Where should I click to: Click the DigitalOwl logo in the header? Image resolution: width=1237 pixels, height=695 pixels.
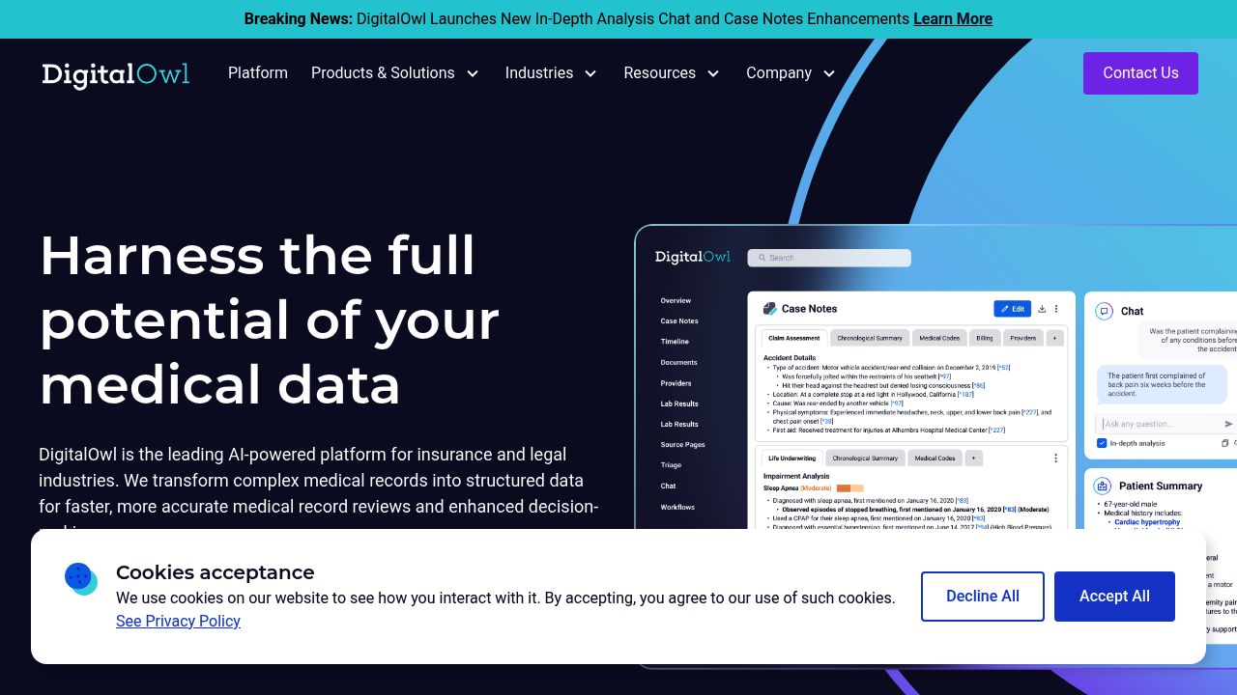(115, 74)
